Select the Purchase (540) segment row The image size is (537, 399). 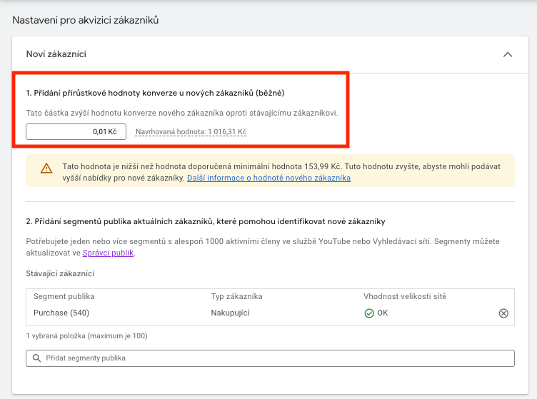(x=61, y=313)
